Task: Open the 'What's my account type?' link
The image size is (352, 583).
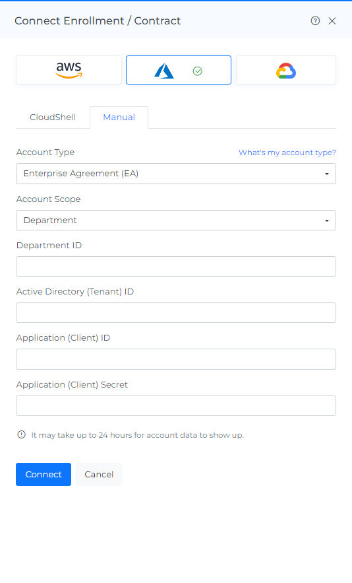Action: point(287,153)
